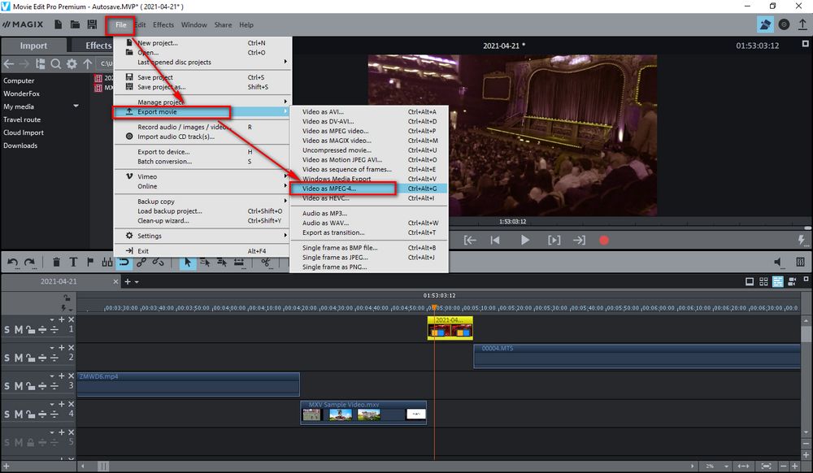Image resolution: width=813 pixels, height=473 pixels.
Task: Toggle solo S on track 4
Action: pyautogui.click(x=7, y=414)
